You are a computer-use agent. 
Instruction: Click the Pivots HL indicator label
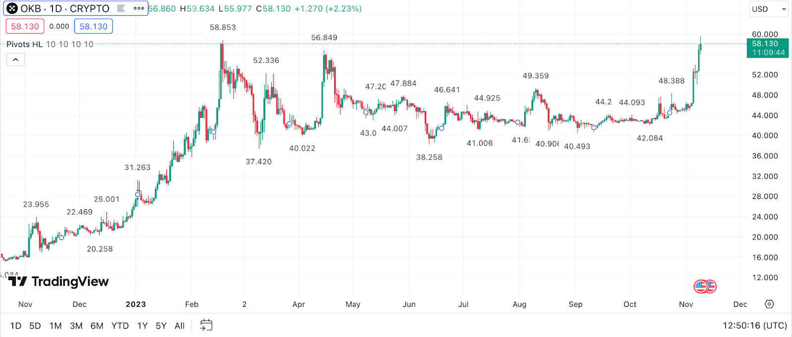(25, 44)
